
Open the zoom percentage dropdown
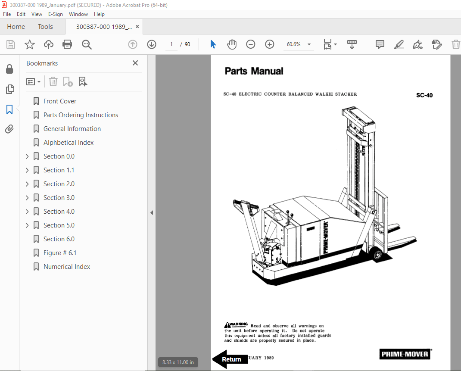pyautogui.click(x=308, y=44)
